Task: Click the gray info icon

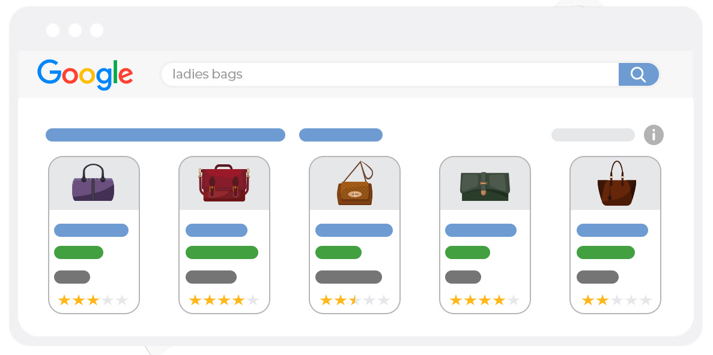Action: pyautogui.click(x=654, y=135)
